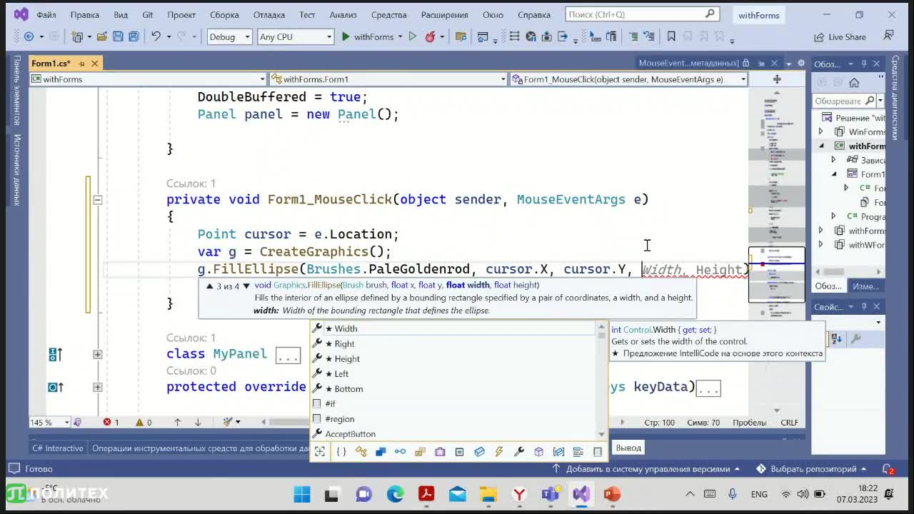Click the search box Поиск (Ctrl+Q)
Image resolution: width=914 pixels, height=514 pixels.
[x=642, y=14]
